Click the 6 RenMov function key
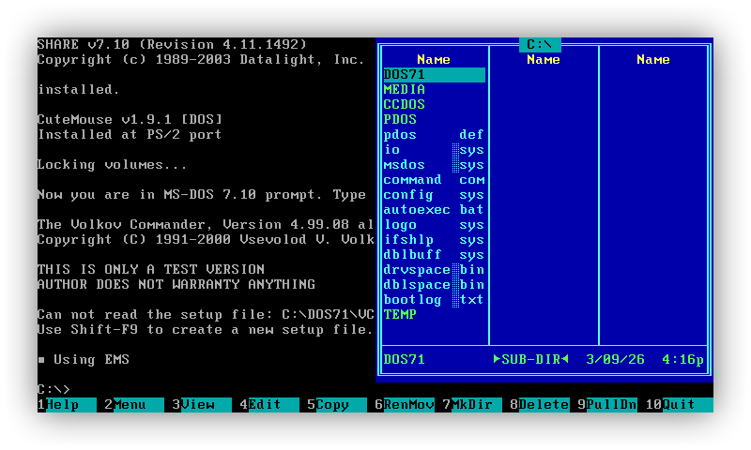Image resolution: width=751 pixels, height=450 pixels. click(405, 405)
